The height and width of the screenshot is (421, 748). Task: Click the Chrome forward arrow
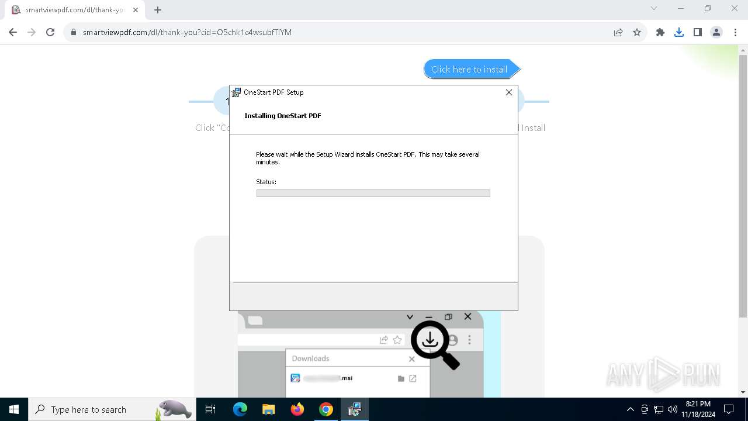(x=32, y=32)
